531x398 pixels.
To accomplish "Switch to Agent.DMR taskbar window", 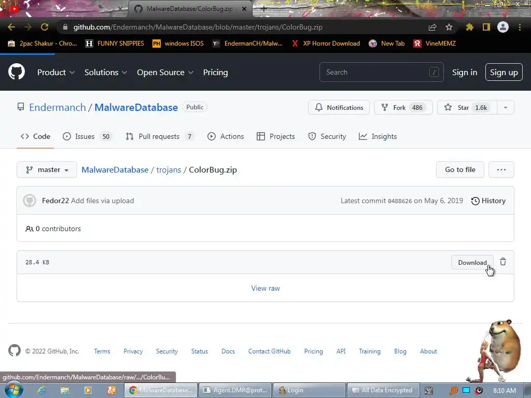I will tap(235, 390).
